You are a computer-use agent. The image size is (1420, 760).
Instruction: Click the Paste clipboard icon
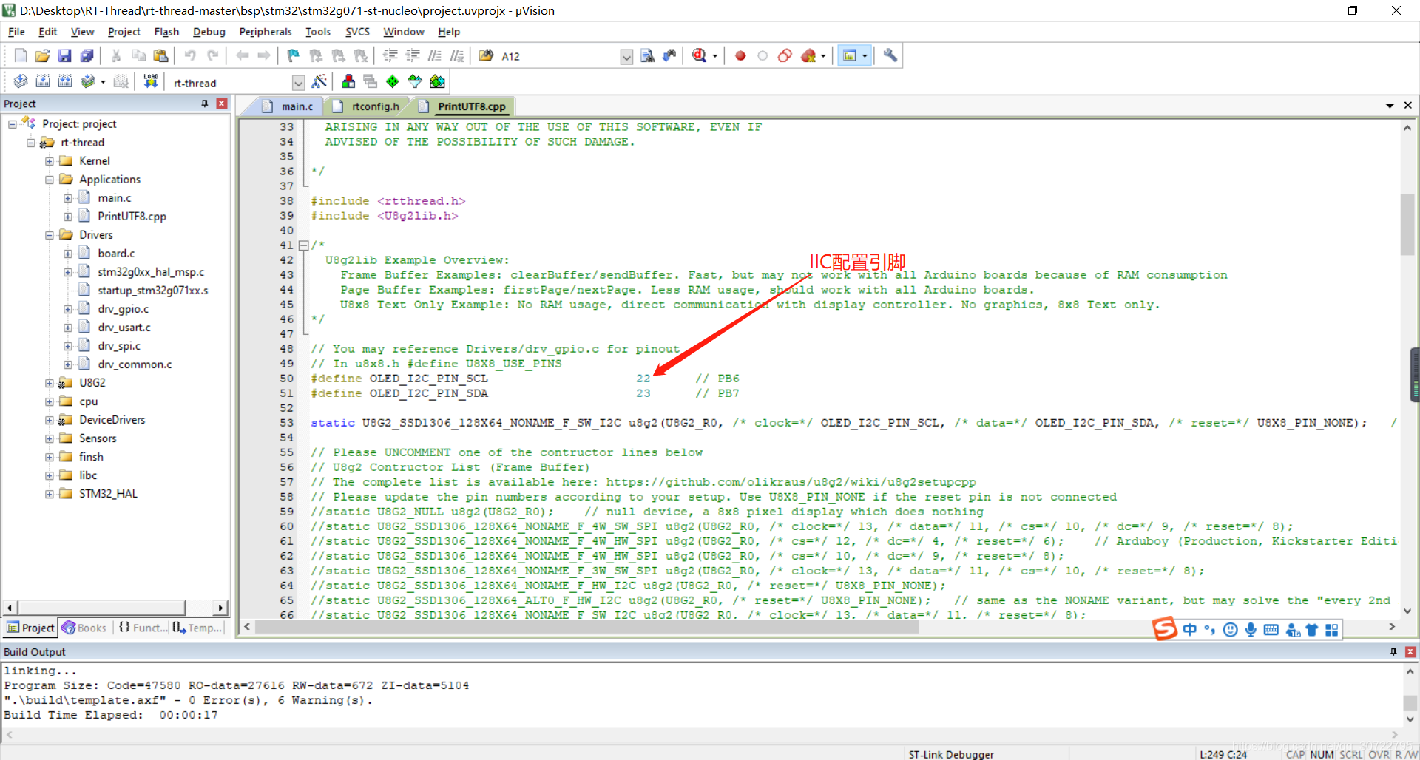pyautogui.click(x=160, y=55)
